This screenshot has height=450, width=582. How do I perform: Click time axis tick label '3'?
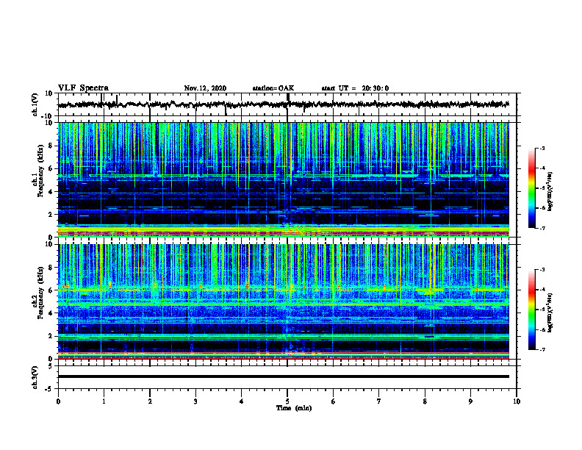pos(195,401)
